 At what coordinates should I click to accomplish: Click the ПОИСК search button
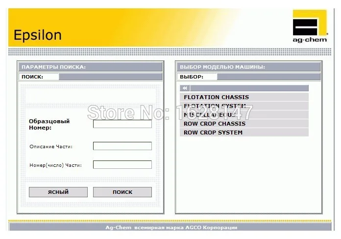click(122, 192)
